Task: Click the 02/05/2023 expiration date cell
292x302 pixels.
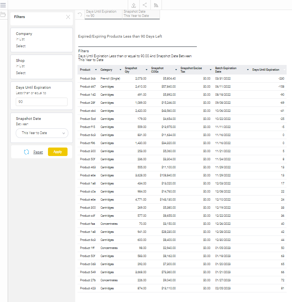Action: tap(223, 289)
